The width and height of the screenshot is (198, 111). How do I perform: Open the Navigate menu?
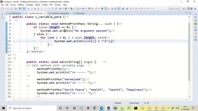coord(30,5)
